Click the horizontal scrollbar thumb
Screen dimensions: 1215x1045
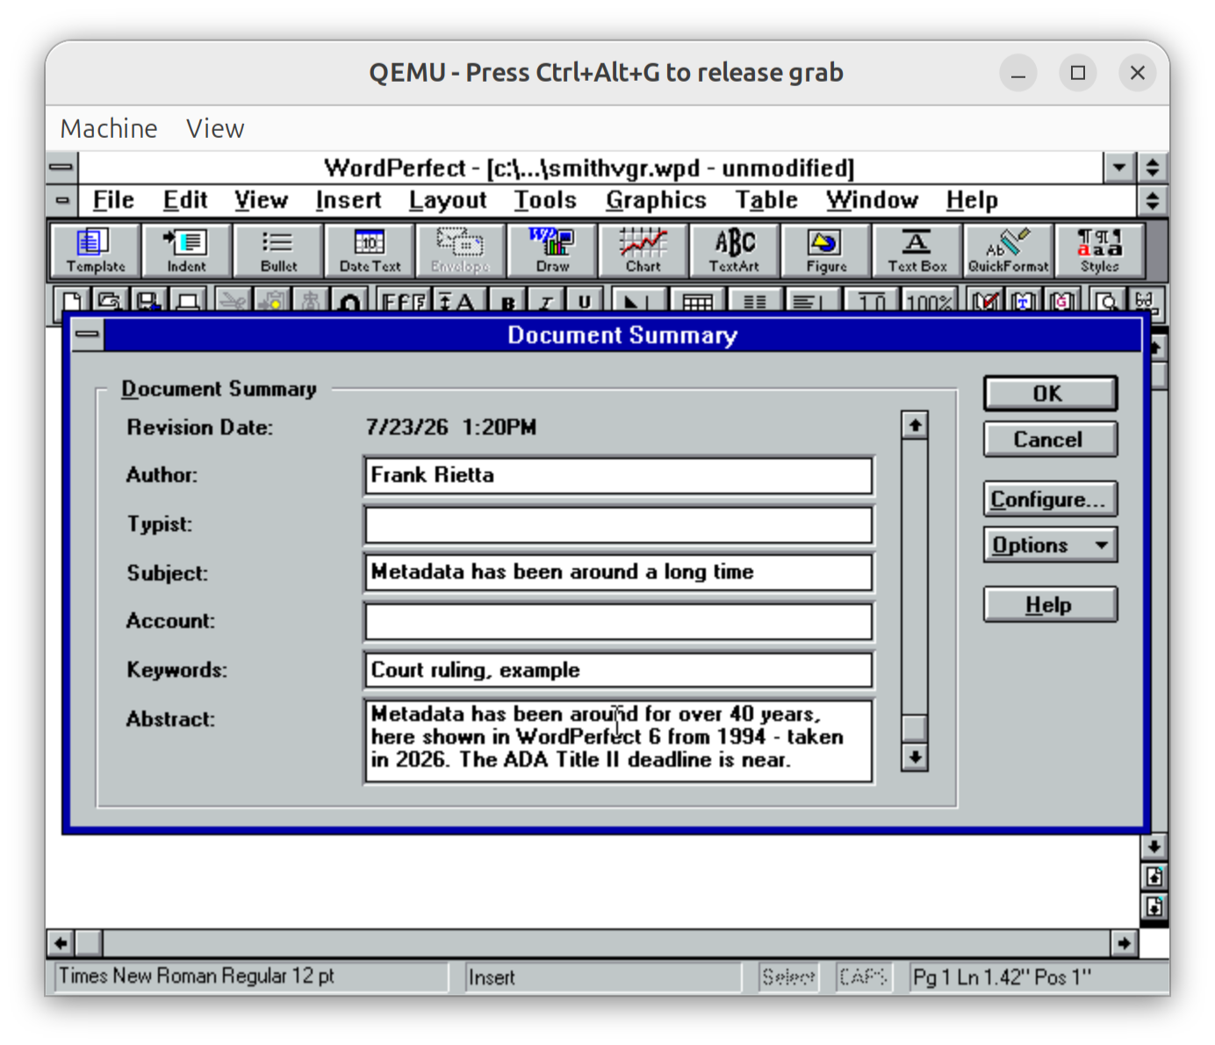point(89,943)
